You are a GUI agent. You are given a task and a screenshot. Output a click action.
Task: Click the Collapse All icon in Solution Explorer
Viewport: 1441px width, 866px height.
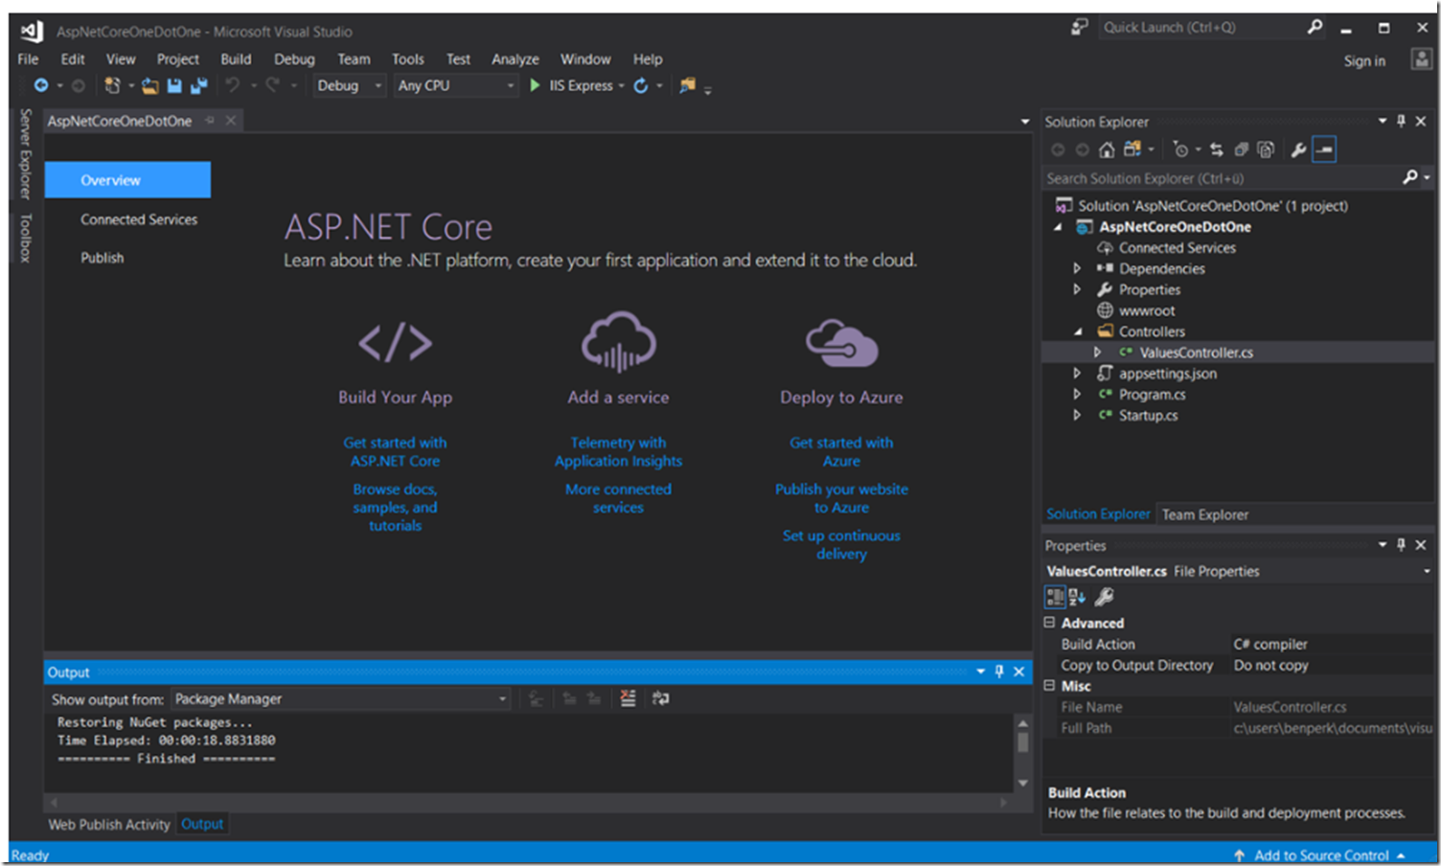(1241, 149)
